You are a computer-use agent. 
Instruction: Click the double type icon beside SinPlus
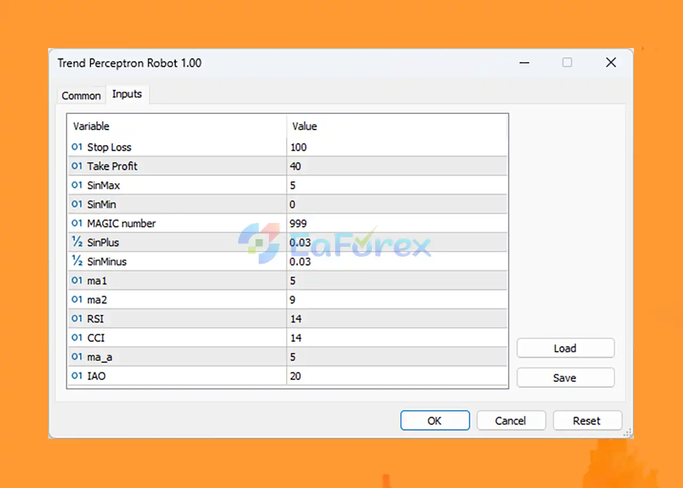[77, 242]
